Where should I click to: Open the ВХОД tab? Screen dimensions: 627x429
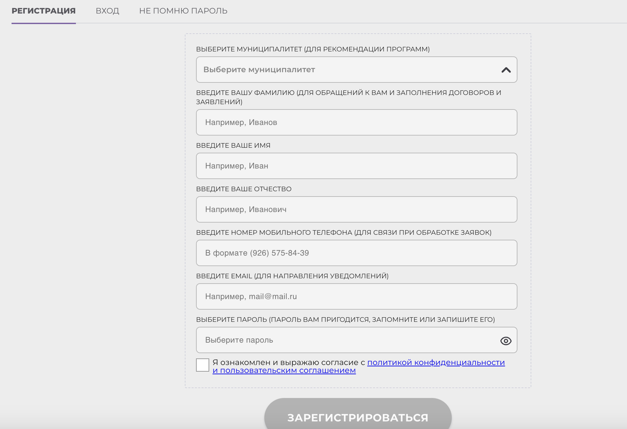[x=107, y=11]
